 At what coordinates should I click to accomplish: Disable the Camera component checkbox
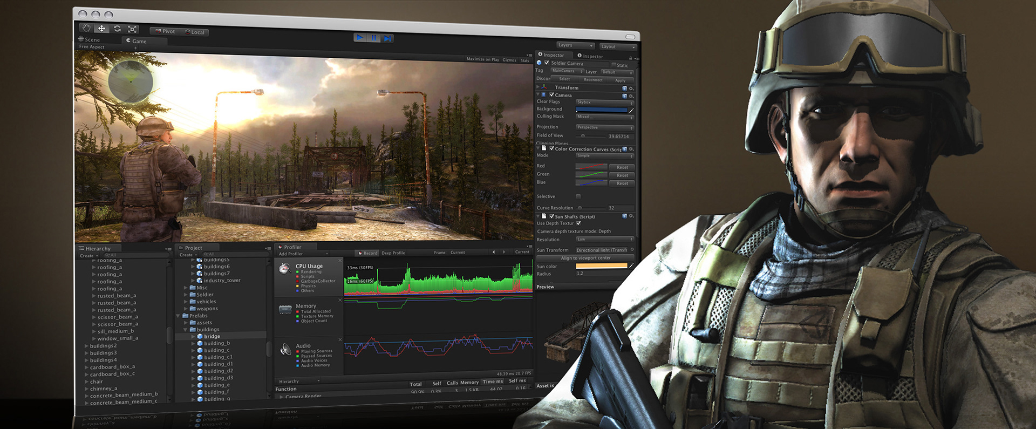pyautogui.click(x=551, y=94)
